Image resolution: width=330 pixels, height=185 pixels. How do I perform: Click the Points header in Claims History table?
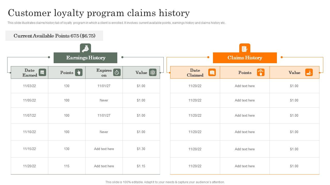[245, 72]
